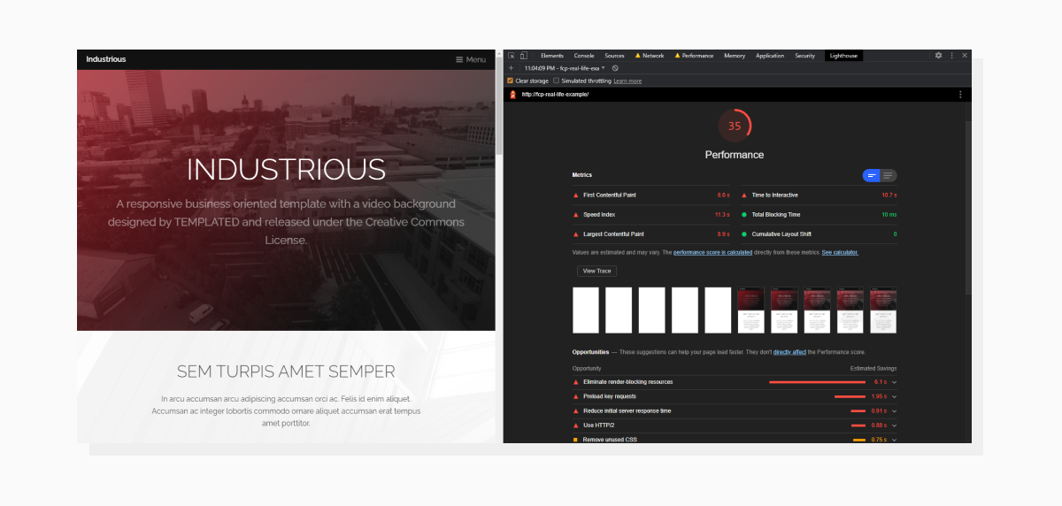Uncheck the Clear storage checkbox

[511, 80]
